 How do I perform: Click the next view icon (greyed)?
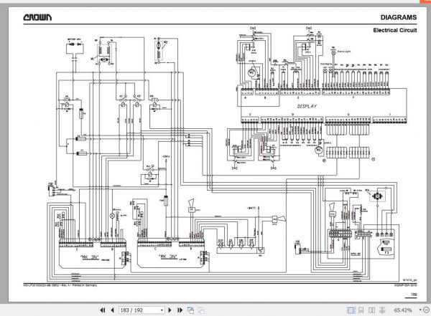point(201,310)
